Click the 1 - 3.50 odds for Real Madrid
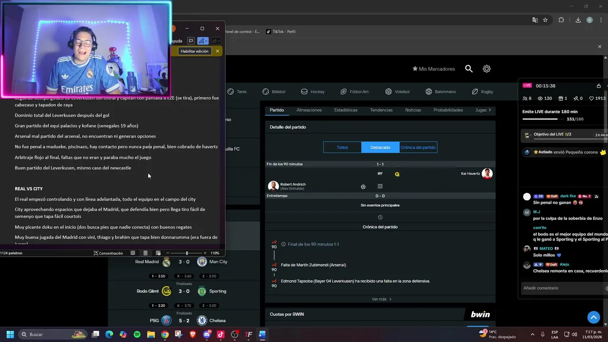 [x=159, y=276]
